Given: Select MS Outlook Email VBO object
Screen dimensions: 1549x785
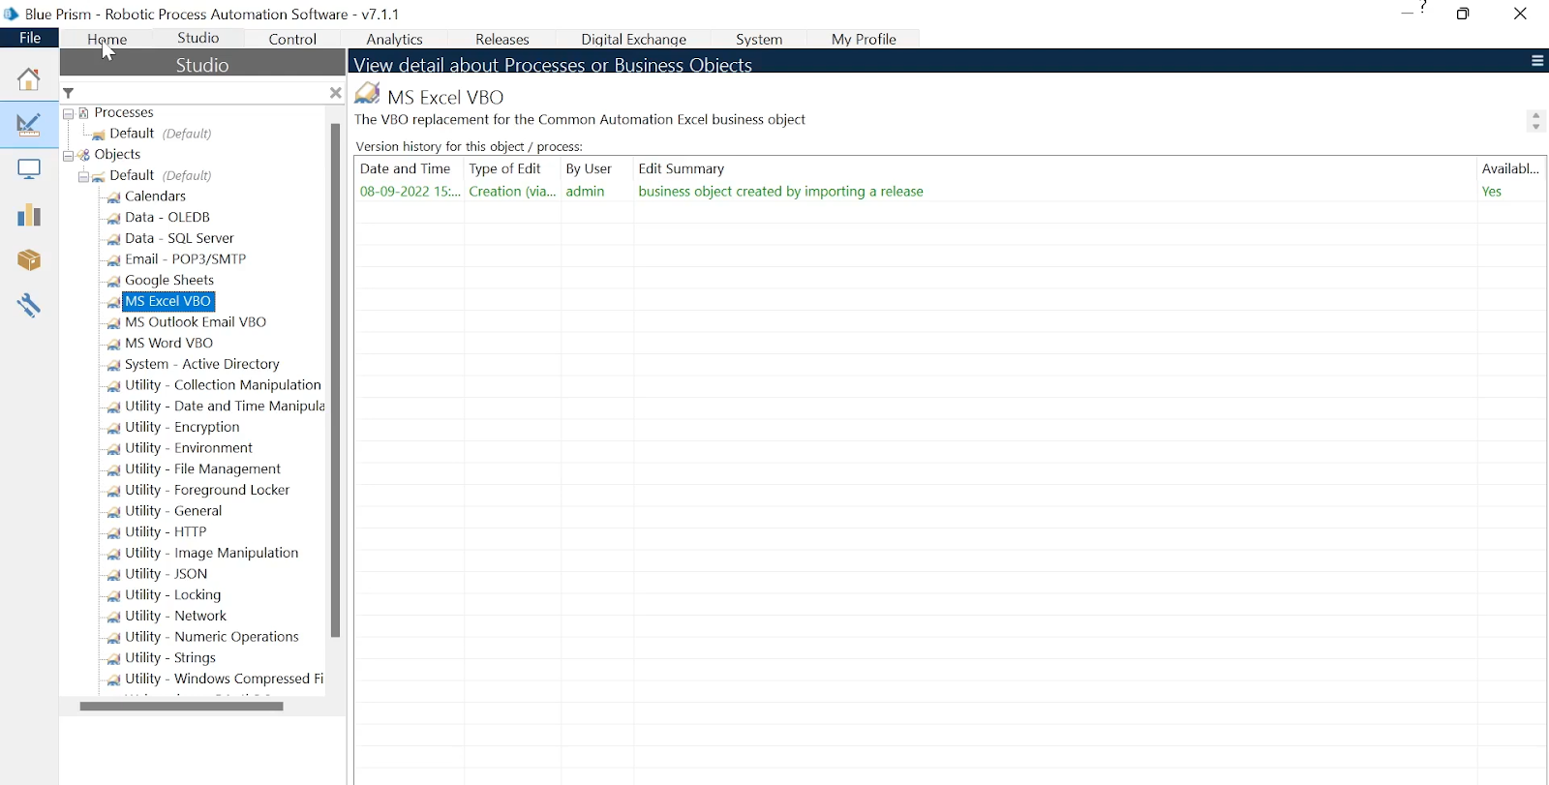Looking at the screenshot, I should point(196,322).
